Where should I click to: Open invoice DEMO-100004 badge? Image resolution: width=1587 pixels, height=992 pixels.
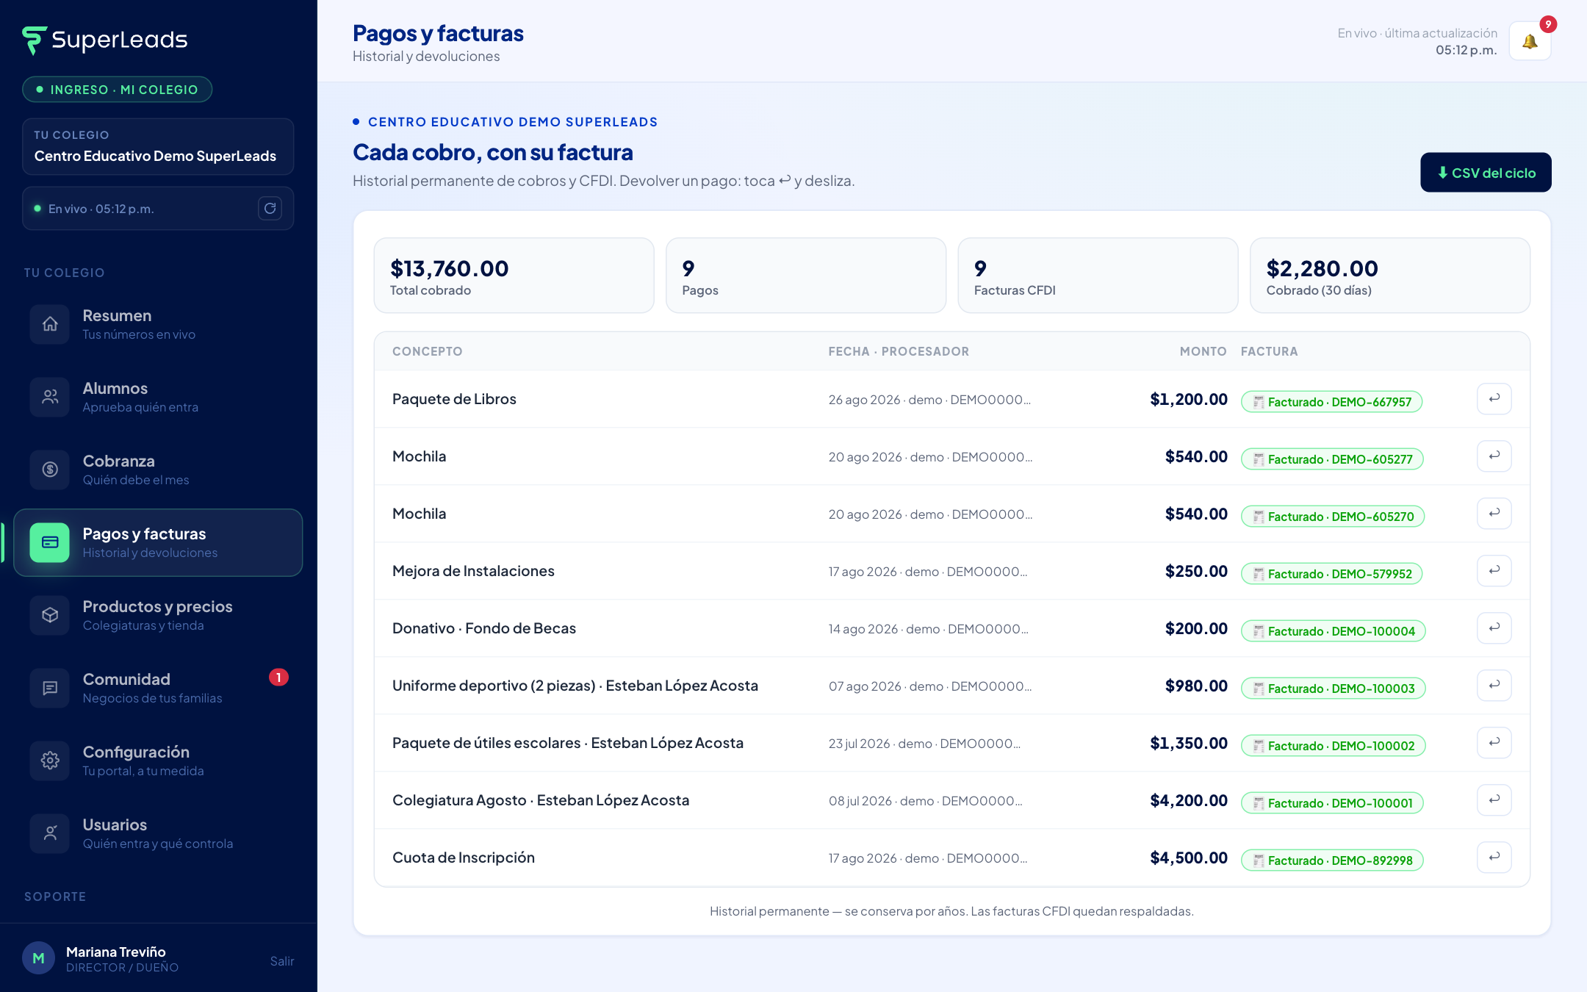[1334, 631]
